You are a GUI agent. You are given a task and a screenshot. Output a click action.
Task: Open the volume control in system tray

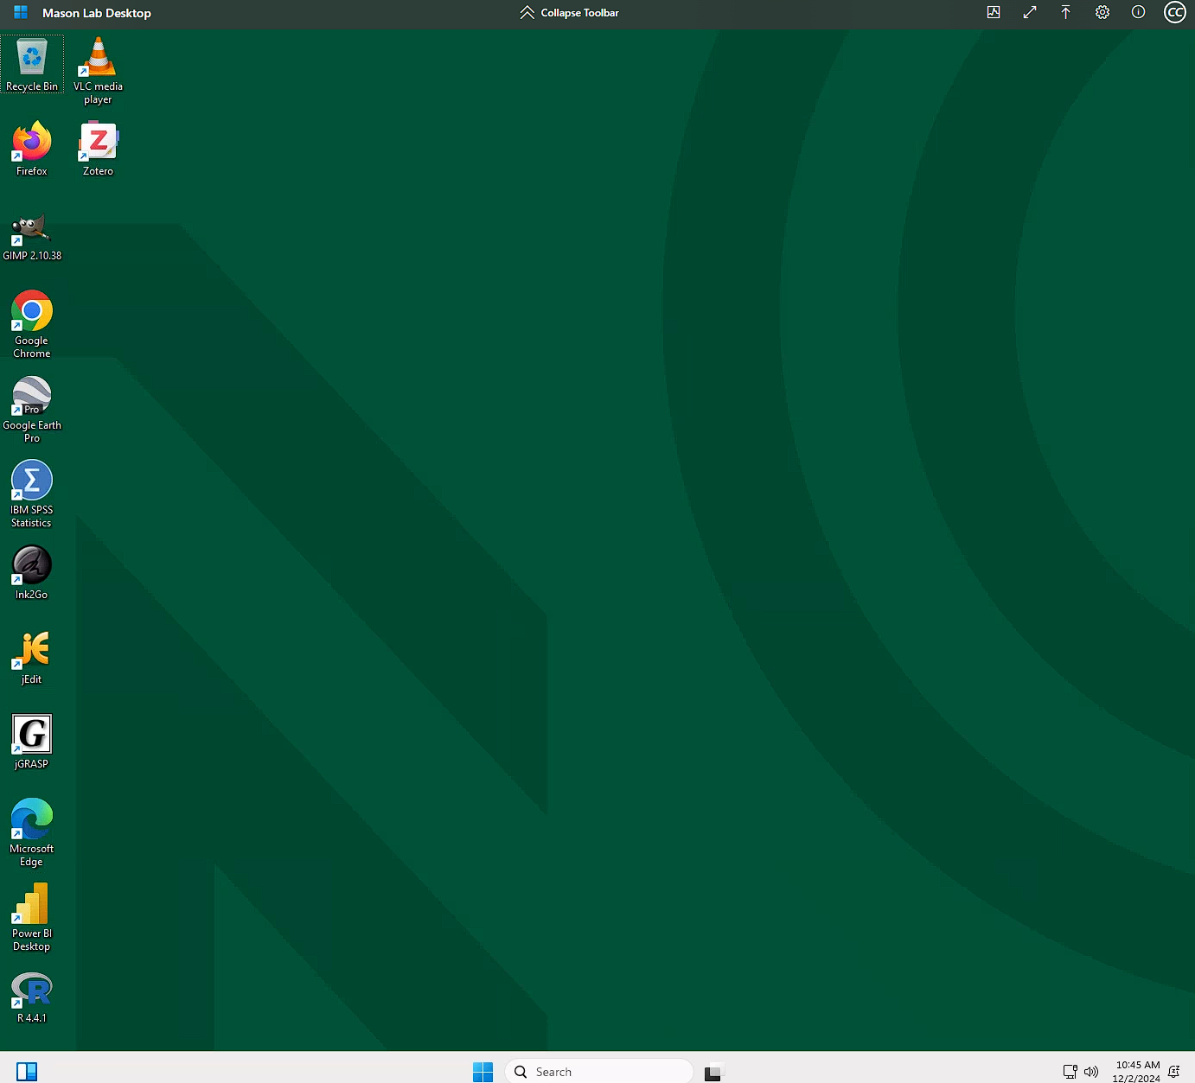(1091, 1072)
